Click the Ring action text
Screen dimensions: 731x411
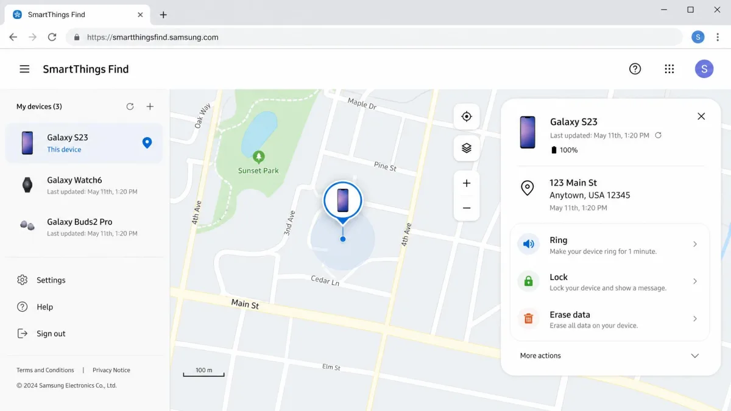pos(559,240)
